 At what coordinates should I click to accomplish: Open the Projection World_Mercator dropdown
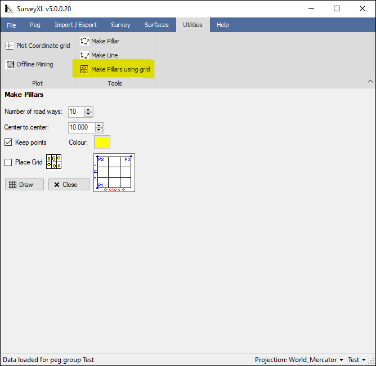coord(298,360)
